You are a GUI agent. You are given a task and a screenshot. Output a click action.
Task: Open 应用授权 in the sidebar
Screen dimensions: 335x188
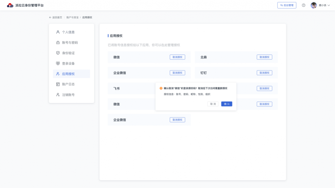click(x=71, y=74)
